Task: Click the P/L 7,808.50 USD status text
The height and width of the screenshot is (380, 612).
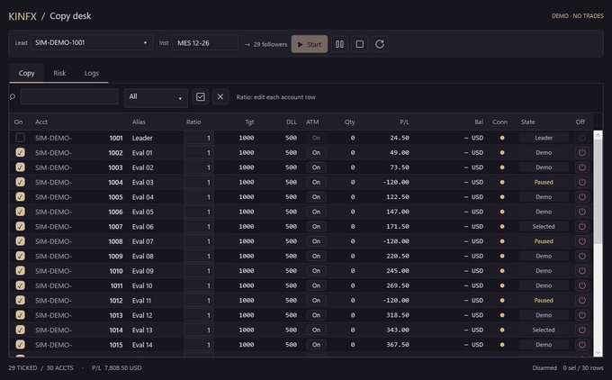Action: coord(117,368)
